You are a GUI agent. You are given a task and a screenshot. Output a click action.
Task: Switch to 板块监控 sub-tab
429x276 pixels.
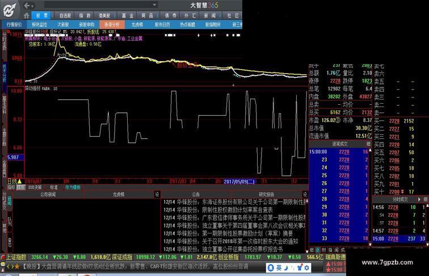click(x=39, y=24)
